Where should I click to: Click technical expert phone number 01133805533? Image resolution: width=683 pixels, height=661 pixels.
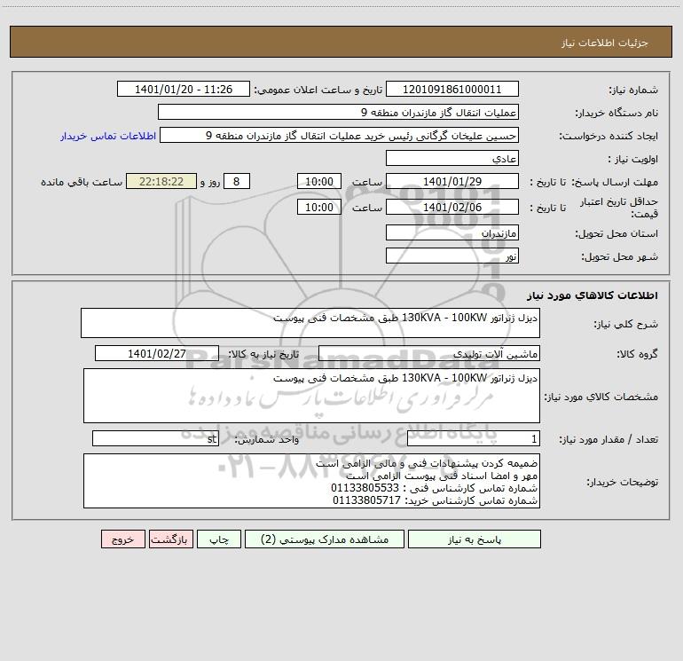coord(365,488)
